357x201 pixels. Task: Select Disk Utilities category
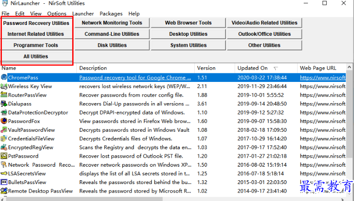pos(112,45)
